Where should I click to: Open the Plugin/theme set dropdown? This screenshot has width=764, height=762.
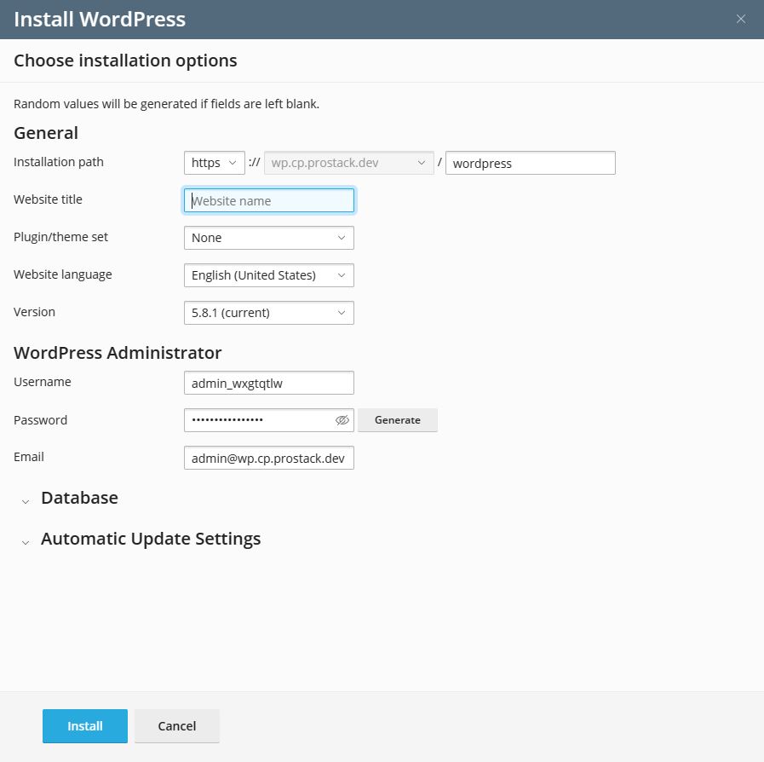[268, 238]
